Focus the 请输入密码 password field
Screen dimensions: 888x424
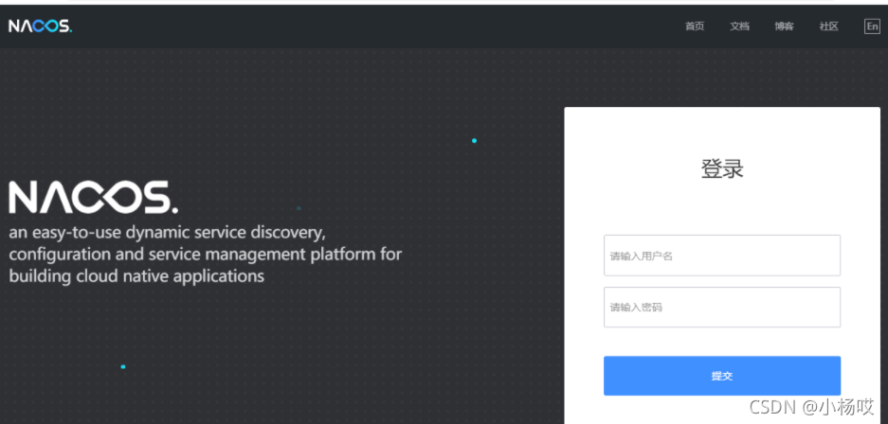click(722, 307)
